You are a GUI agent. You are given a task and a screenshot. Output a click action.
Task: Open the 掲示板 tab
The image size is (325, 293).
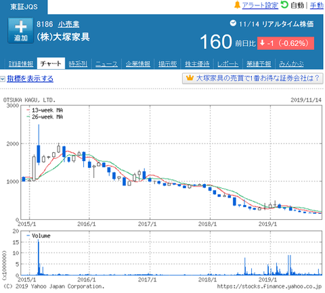coord(167,64)
